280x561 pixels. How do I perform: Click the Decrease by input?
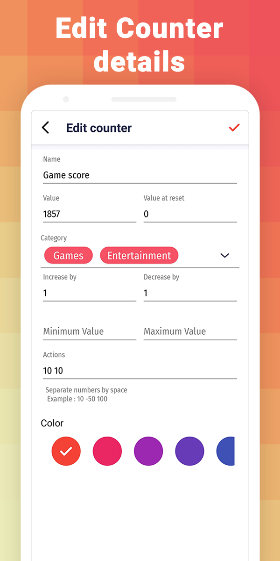tap(190, 293)
